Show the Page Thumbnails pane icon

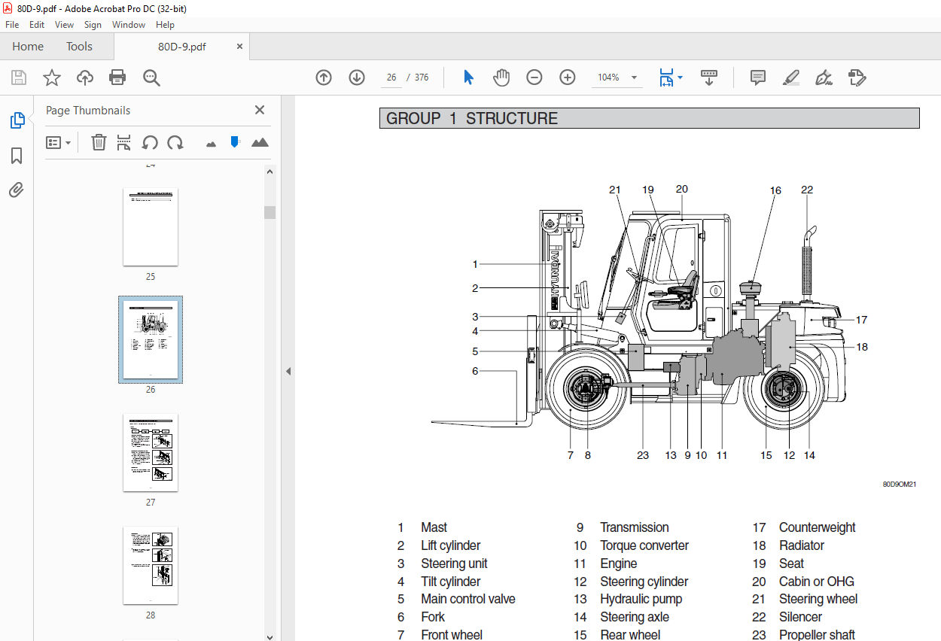coord(17,120)
